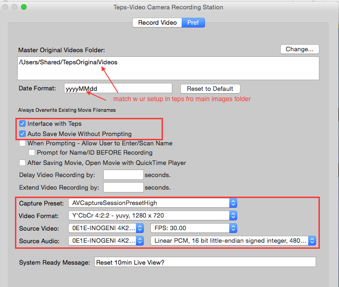Click the System Ready Message field
Viewport: 339px width, 287px height.
[x=205, y=262]
